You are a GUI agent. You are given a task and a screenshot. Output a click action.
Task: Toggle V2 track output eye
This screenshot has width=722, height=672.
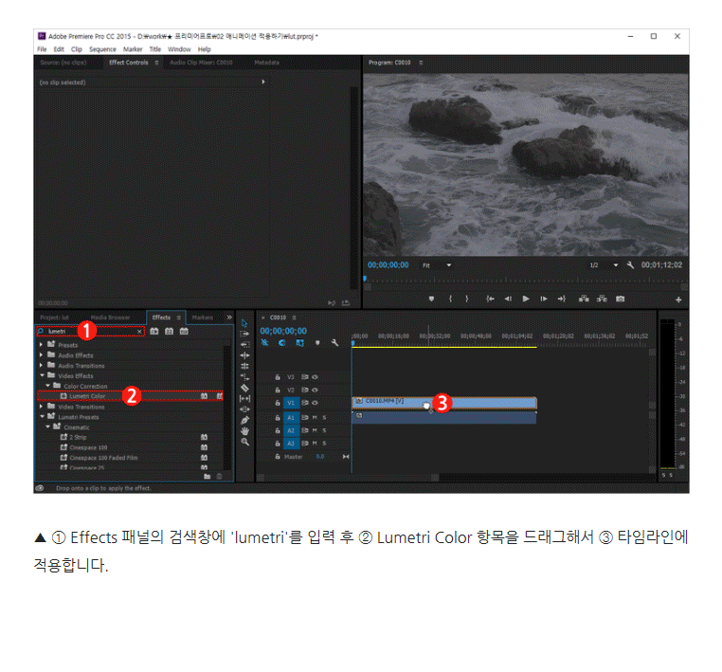click(315, 390)
